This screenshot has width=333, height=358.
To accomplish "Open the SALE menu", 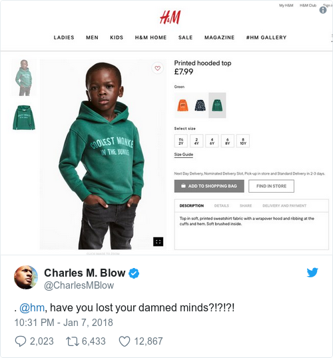I will pos(185,37).
